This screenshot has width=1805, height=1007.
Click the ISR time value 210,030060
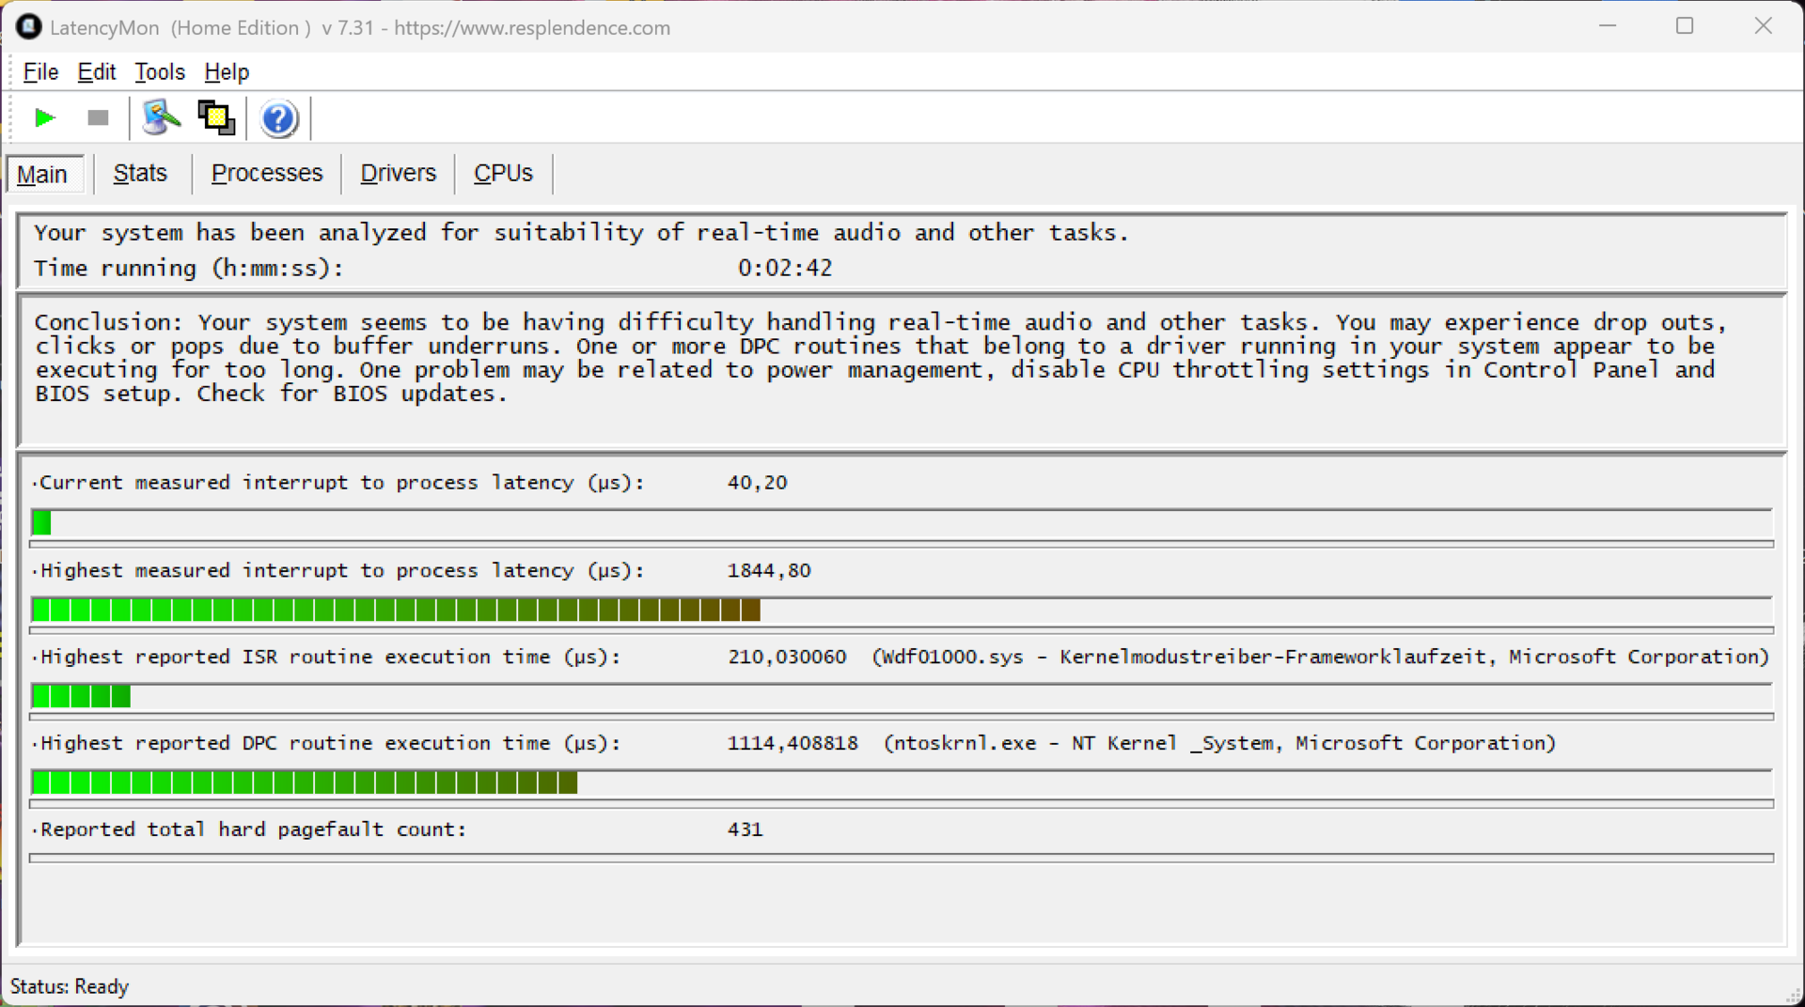[x=787, y=657]
